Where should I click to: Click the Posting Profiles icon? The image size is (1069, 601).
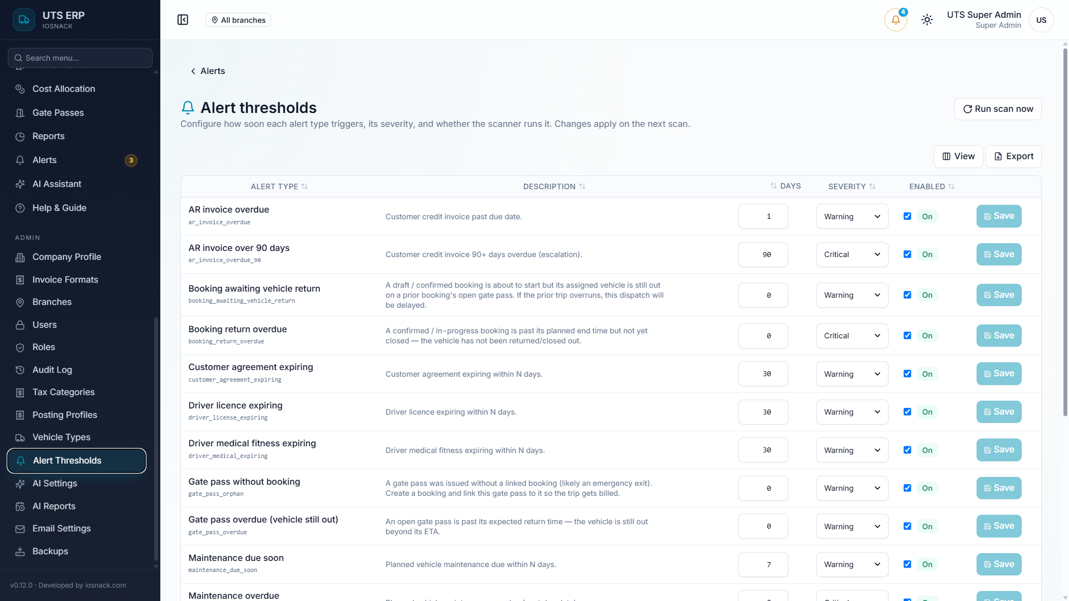[20, 415]
